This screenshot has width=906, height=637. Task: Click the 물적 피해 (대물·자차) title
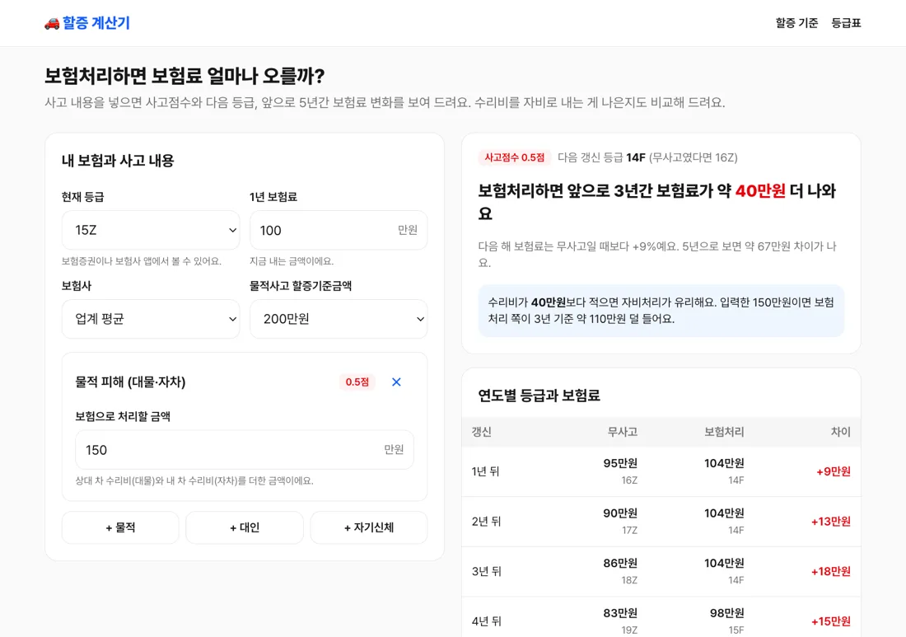pos(131,382)
